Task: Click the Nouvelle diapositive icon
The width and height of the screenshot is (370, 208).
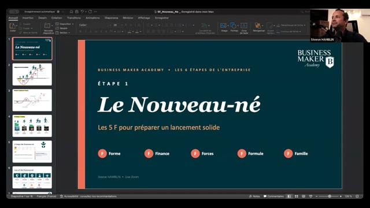Action: coord(47,26)
